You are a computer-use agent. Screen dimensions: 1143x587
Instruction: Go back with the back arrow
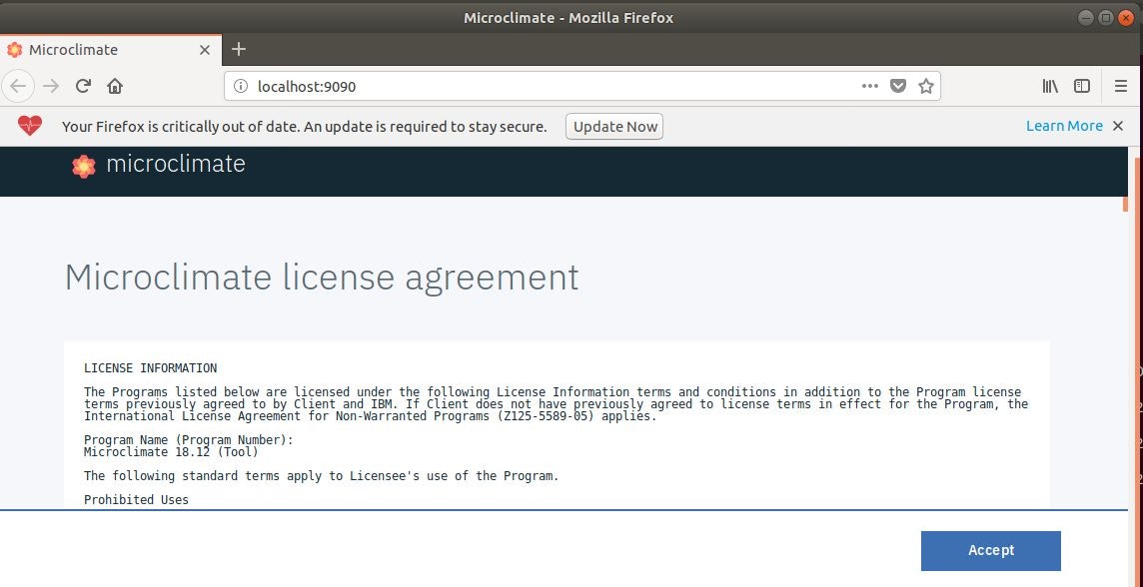point(18,86)
